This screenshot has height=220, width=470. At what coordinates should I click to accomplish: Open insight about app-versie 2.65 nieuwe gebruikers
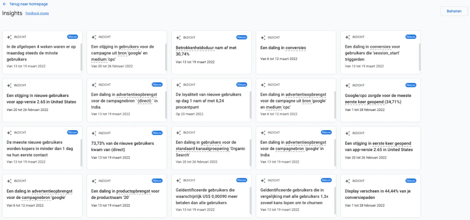(x=42, y=99)
